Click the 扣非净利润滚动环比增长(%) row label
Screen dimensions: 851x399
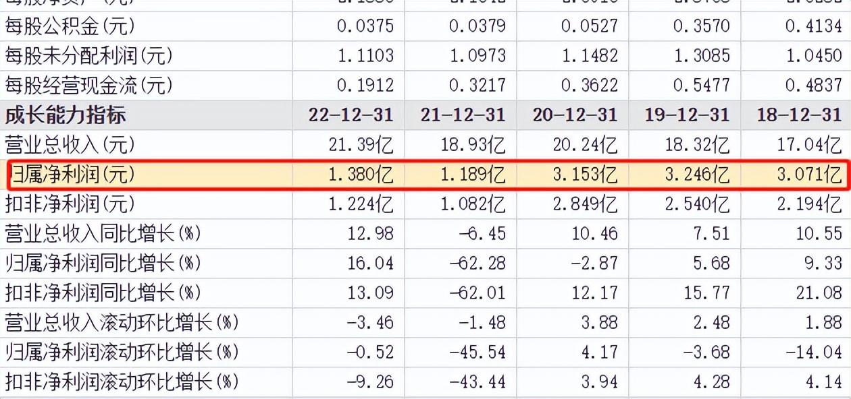122,382
